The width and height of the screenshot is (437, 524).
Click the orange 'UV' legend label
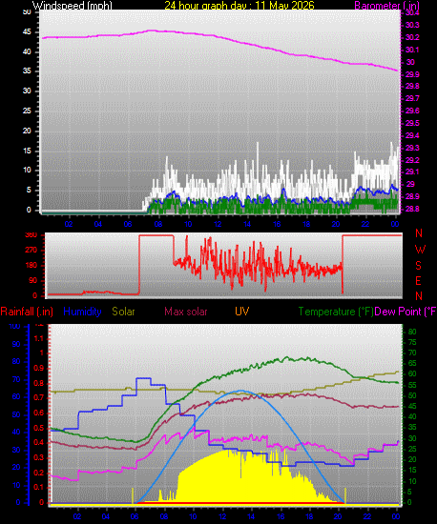click(x=242, y=312)
